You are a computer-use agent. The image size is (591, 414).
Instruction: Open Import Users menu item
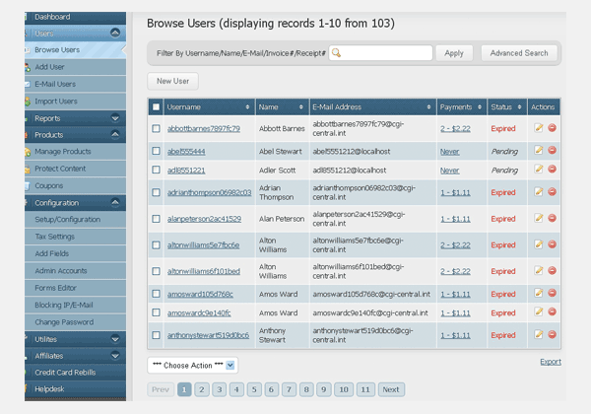(x=76, y=102)
